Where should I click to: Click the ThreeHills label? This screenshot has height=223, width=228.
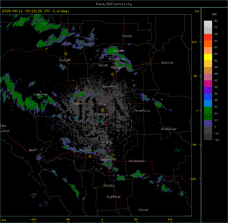[x=142, y=111]
